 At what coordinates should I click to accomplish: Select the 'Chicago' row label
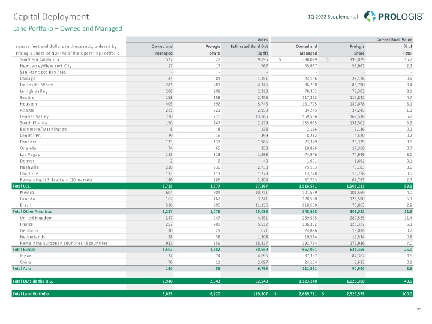pos(28,79)
